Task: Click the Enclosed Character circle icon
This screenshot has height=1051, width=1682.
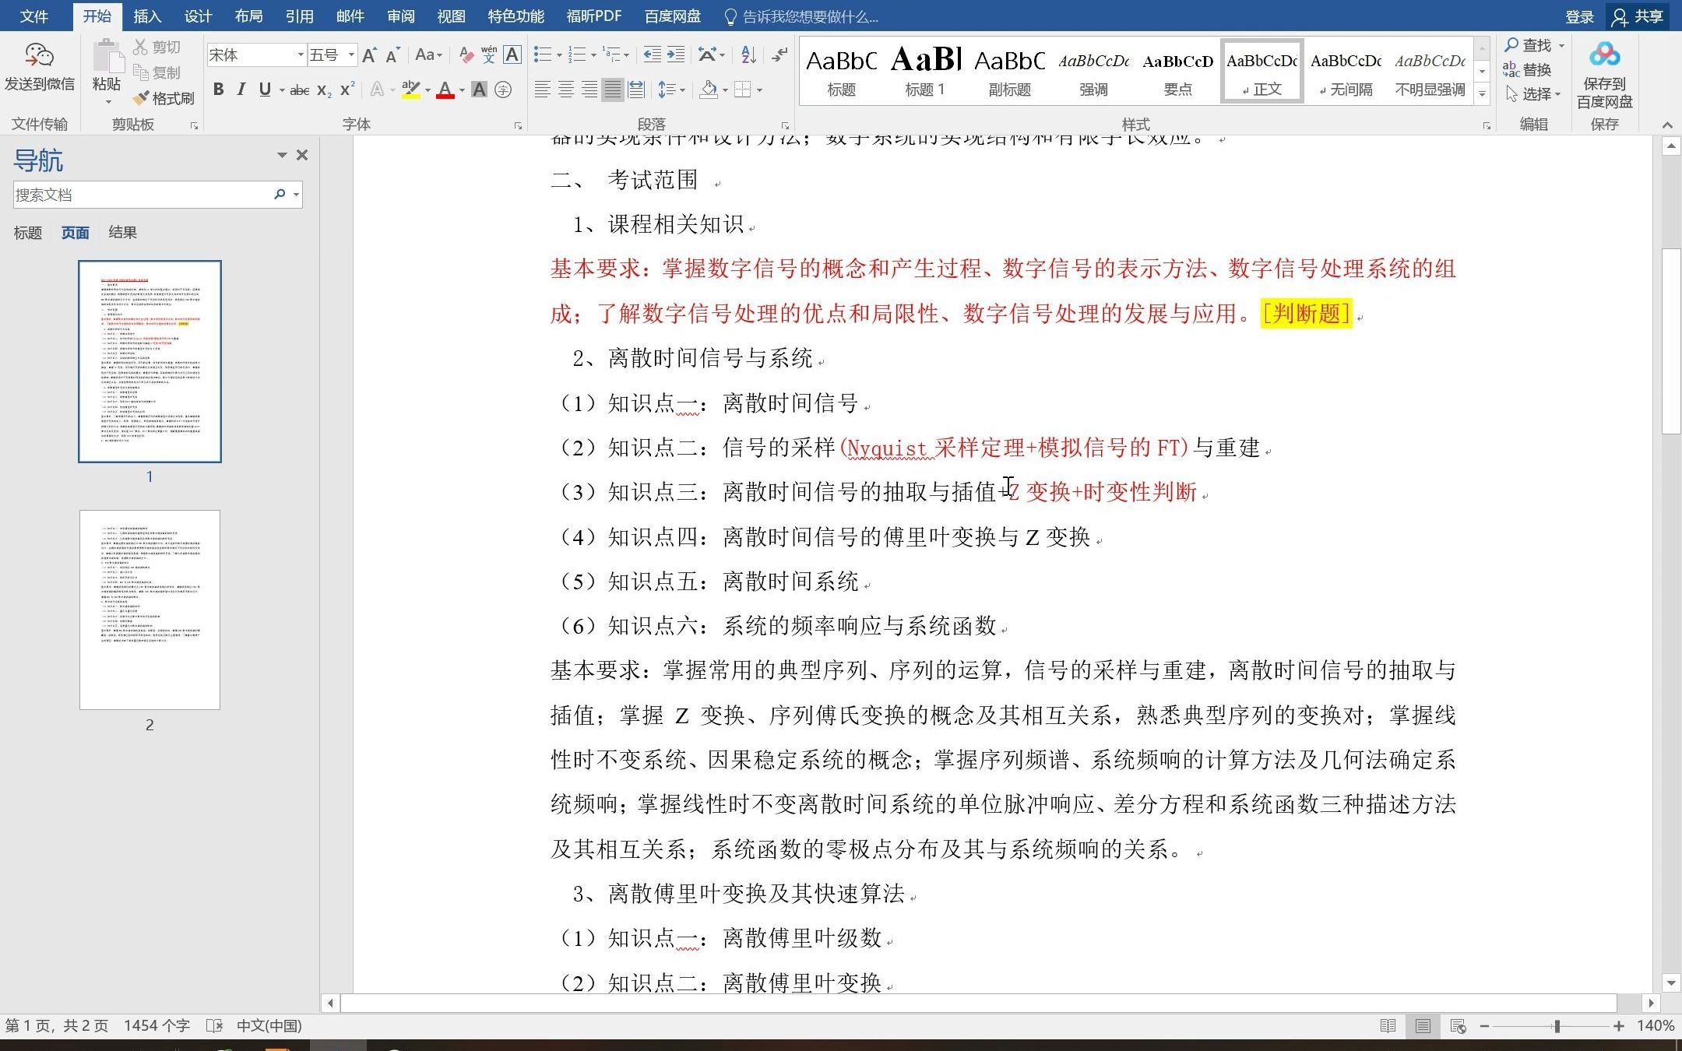Action: [x=503, y=90]
